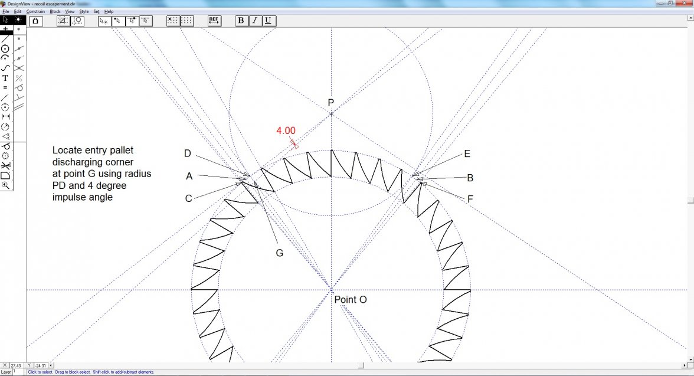Open the Block menu

click(x=55, y=11)
